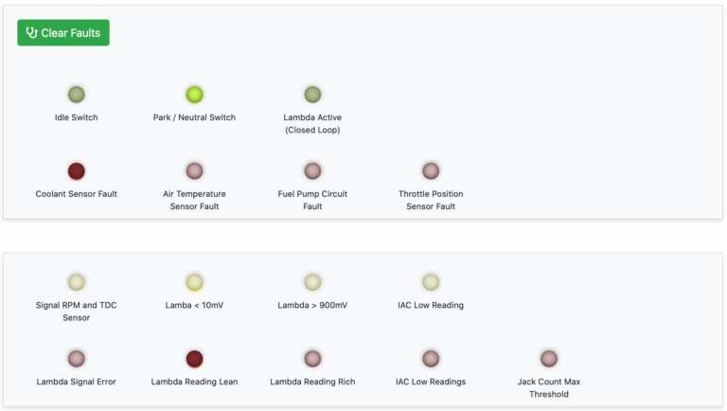Click the Lambda Signal Error indicator
This screenshot has height=411, width=727.
(x=77, y=359)
